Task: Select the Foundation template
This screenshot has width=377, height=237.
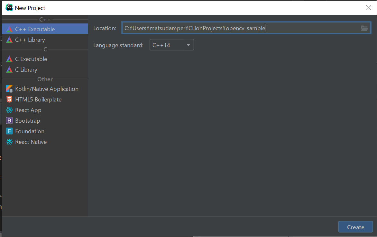Action: click(45, 131)
